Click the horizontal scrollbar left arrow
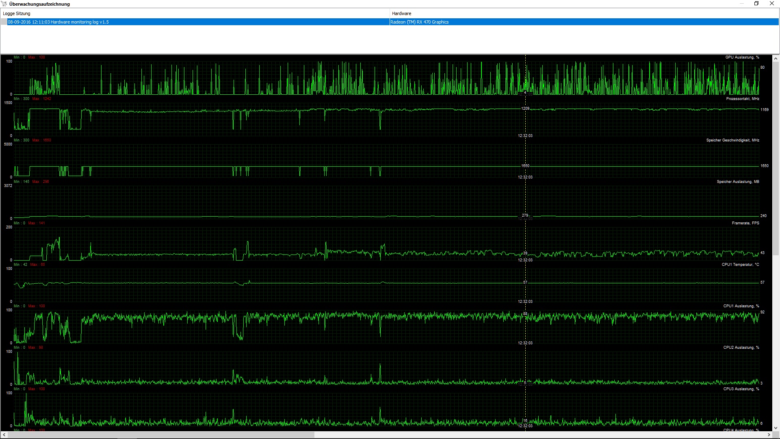 click(x=4, y=435)
